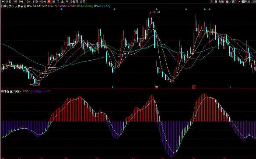Select the 60分 period button
Viewport: 256px width, 159px height.
click(43, 2)
